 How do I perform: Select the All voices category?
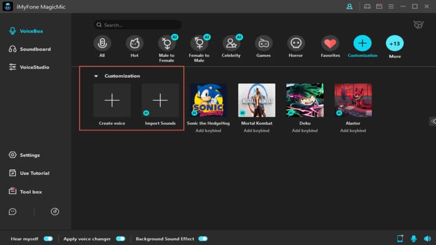102,46
